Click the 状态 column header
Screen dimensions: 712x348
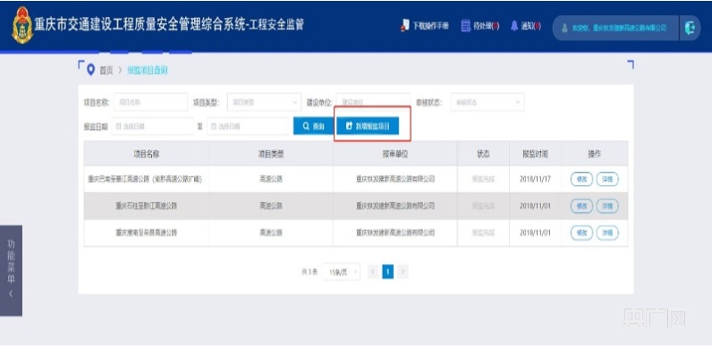click(x=483, y=155)
